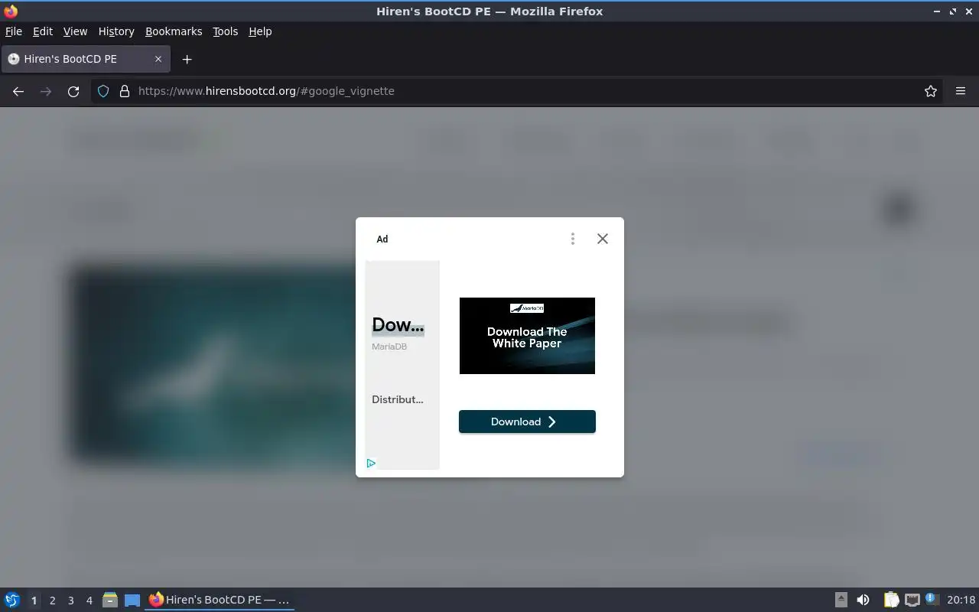Open the ad options three-dot menu
979x612 pixels.
pos(572,239)
